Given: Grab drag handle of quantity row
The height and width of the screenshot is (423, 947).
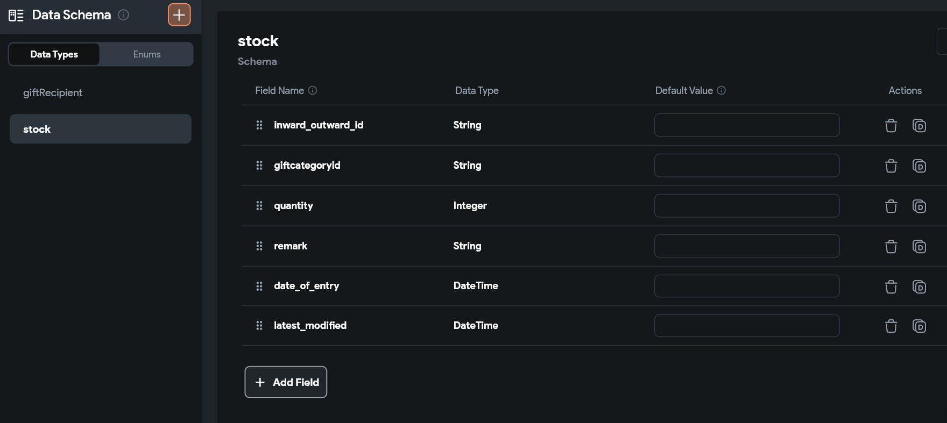Looking at the screenshot, I should pos(259,205).
